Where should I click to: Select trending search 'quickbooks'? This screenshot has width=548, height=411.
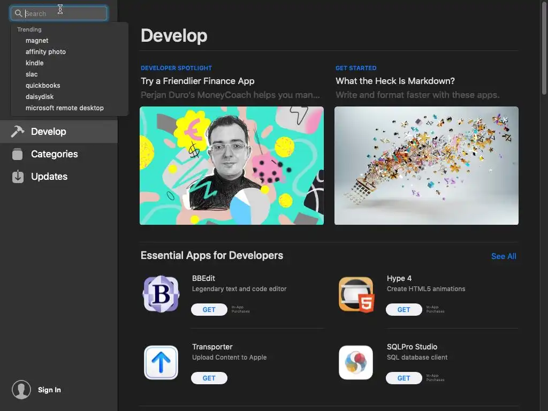click(43, 85)
